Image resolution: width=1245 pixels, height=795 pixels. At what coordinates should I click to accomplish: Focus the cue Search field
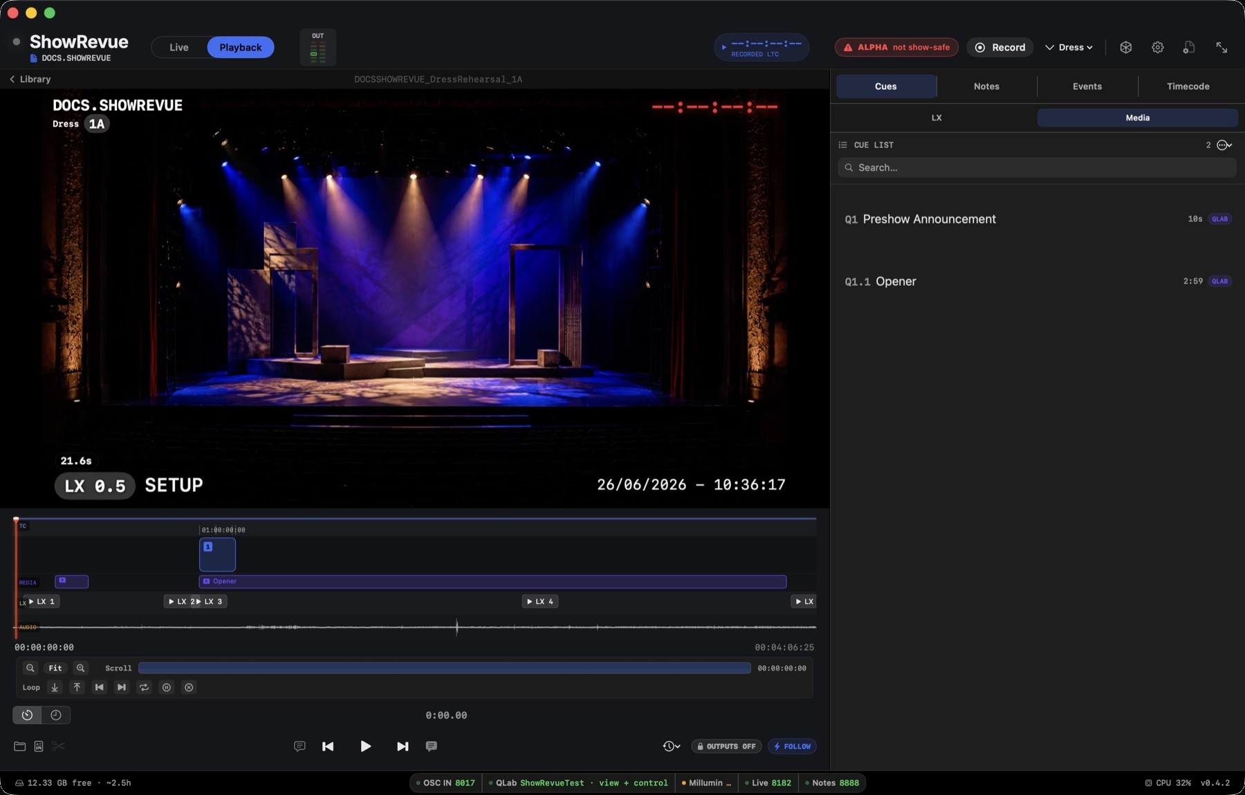point(1037,167)
